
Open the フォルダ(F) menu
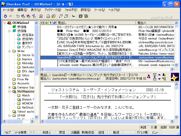pyautogui.click(x=71, y=10)
